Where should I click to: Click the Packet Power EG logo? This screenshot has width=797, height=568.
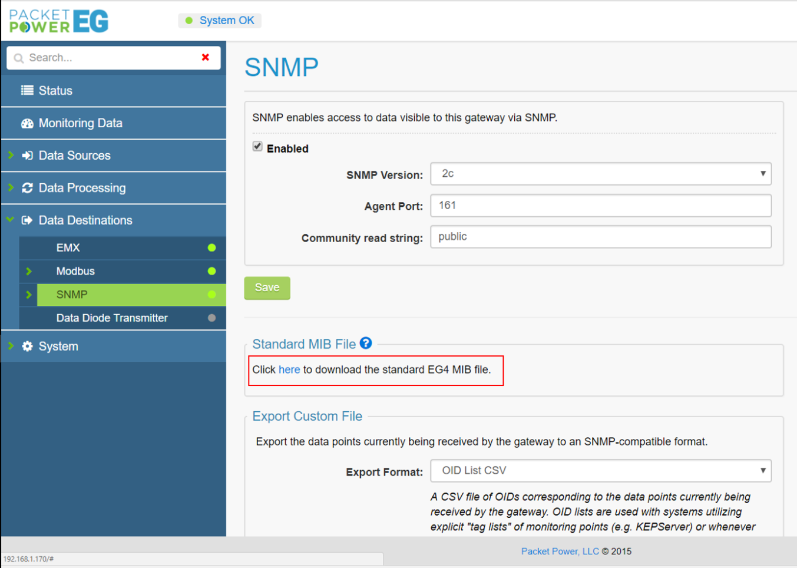click(x=59, y=21)
